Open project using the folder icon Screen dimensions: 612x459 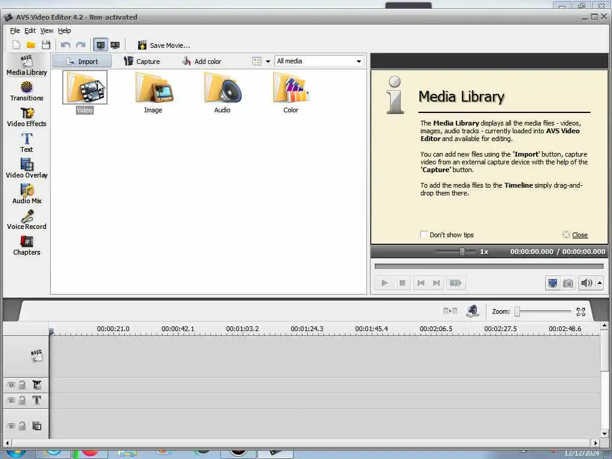pos(31,45)
